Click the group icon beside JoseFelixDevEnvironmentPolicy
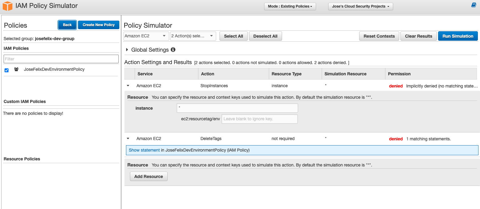480x209 pixels. [16, 69]
